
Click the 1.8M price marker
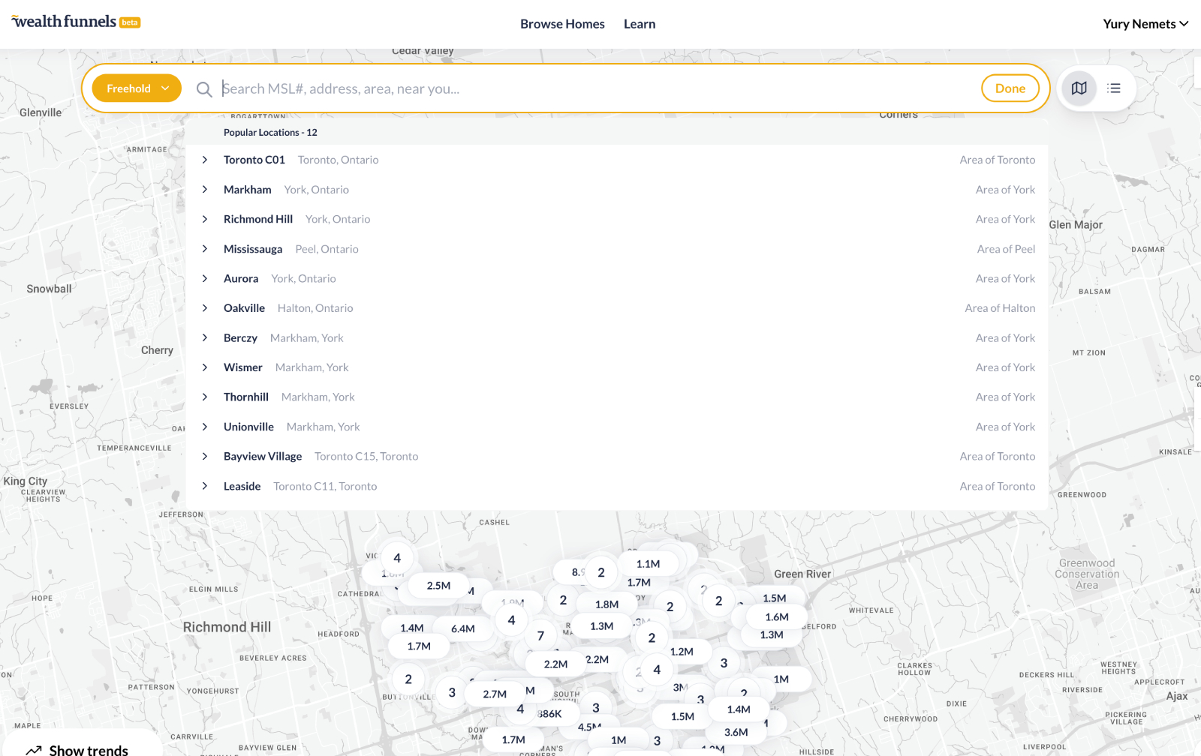click(x=607, y=604)
